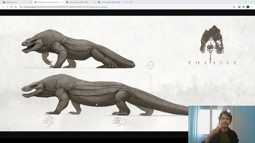Close the first browser tab

click(x=31, y=2)
